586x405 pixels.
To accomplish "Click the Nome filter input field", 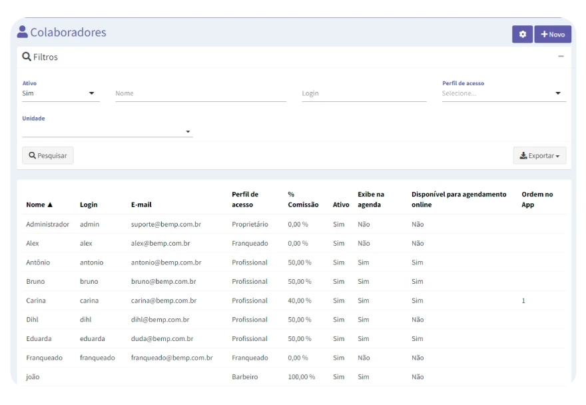I will click(200, 93).
